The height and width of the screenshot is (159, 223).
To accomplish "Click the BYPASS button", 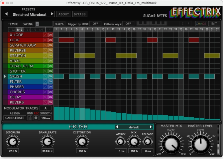I will 79,14.
